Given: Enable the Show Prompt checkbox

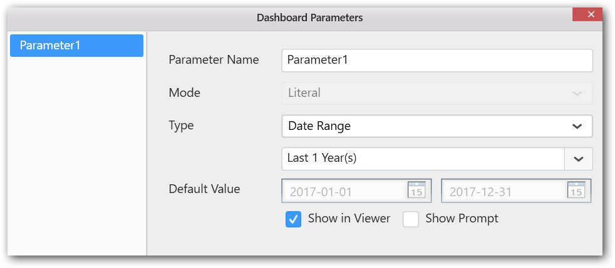Looking at the screenshot, I should pyautogui.click(x=411, y=219).
